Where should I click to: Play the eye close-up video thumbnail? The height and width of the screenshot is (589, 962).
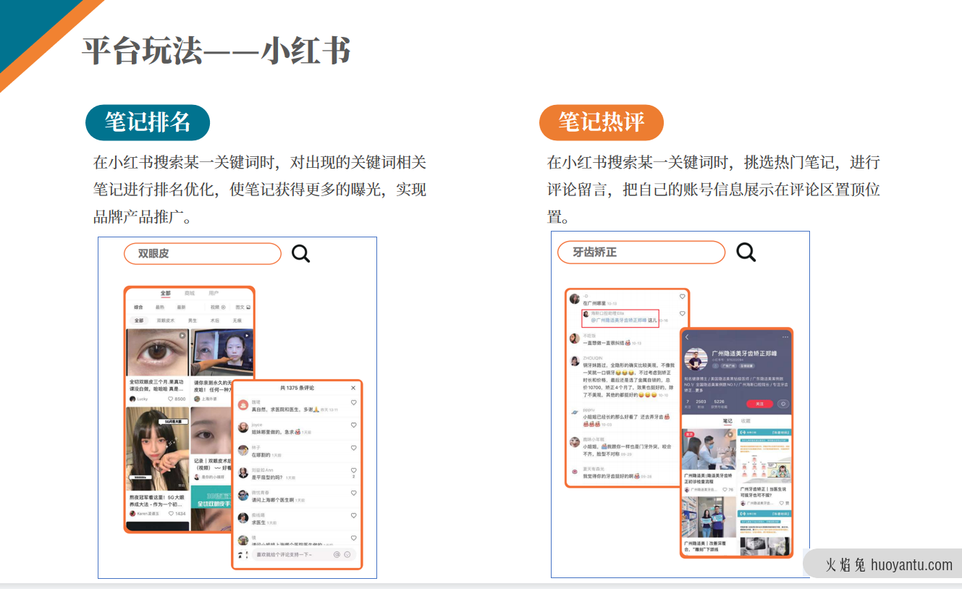[x=158, y=352]
